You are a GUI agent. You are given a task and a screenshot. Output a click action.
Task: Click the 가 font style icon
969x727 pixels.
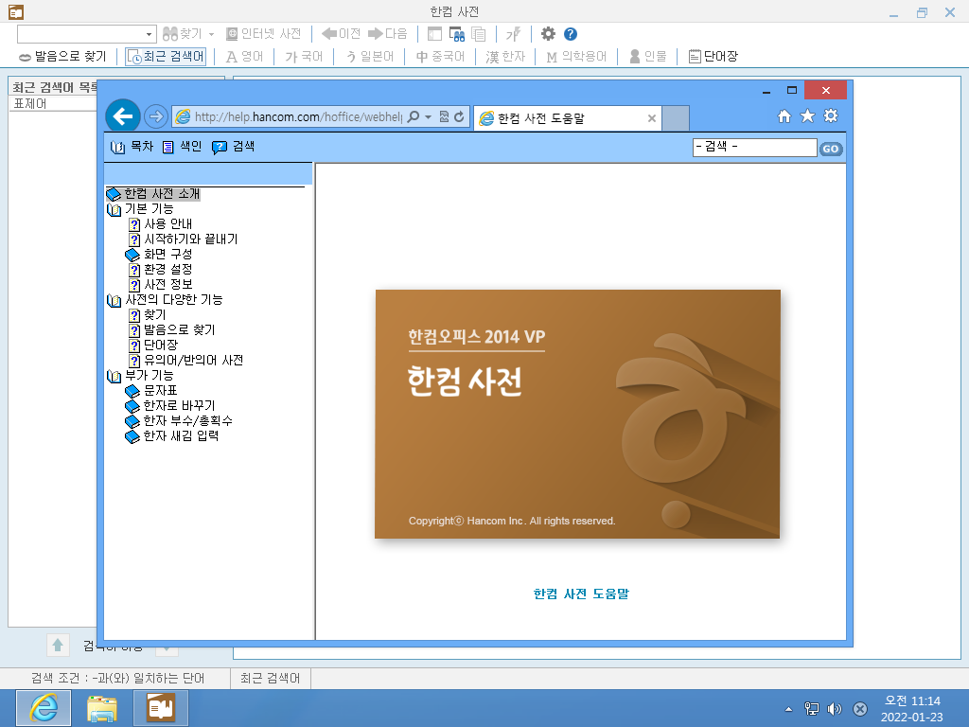514,34
